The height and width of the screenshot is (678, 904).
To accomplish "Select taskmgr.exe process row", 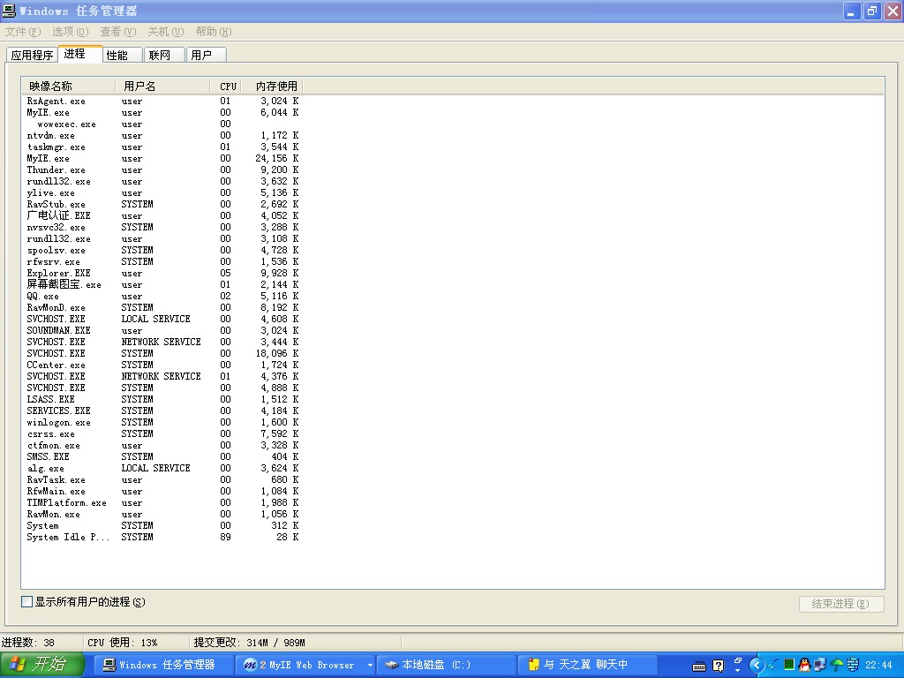I will pyautogui.click(x=162, y=147).
